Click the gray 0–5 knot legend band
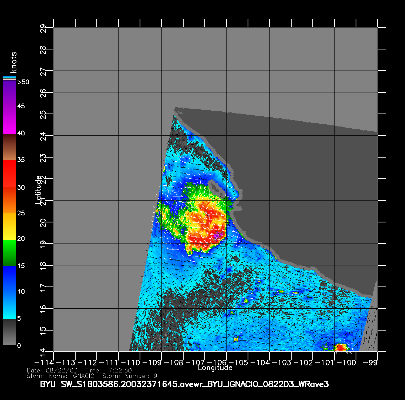Screen dimensions: 405x400 pyautogui.click(x=9, y=332)
